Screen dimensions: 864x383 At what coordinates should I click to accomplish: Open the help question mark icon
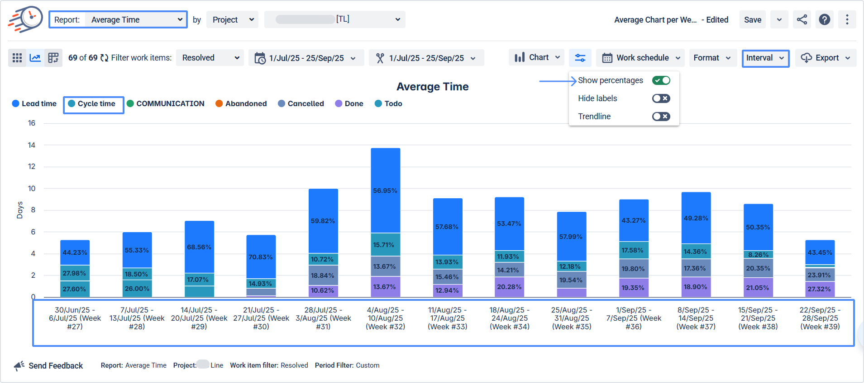click(825, 19)
